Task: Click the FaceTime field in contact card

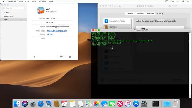Action: click(49, 22)
